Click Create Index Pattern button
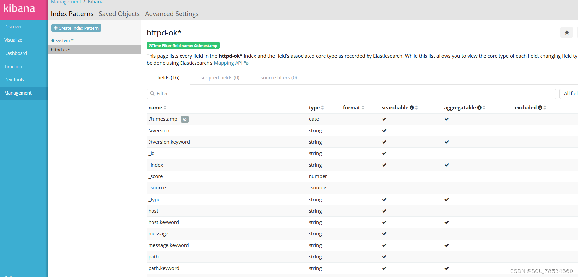 pos(76,28)
